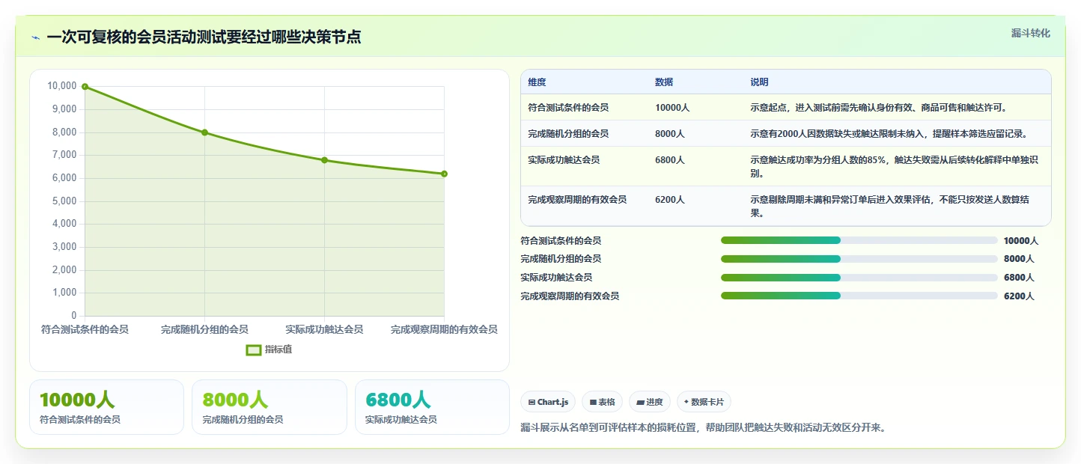Select the 数据卡片 tag chip

click(704, 402)
